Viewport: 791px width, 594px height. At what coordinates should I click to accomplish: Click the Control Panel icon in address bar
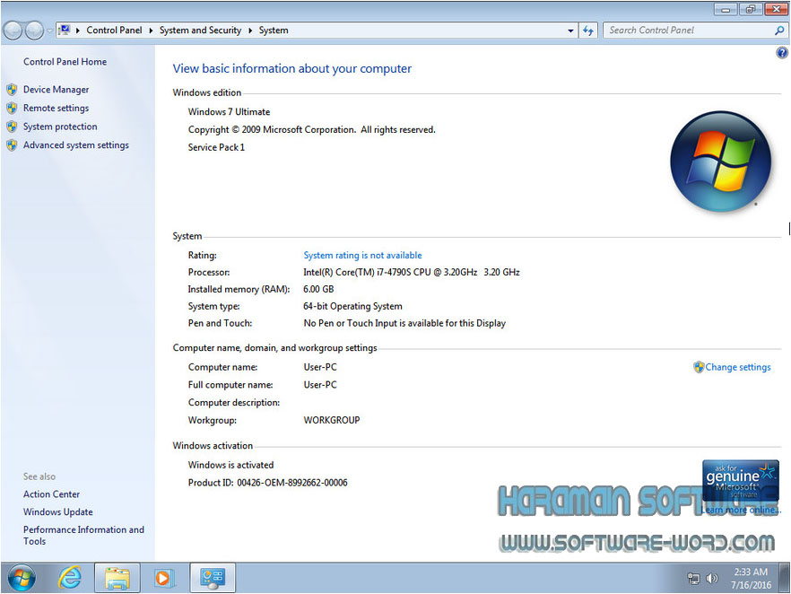click(64, 31)
